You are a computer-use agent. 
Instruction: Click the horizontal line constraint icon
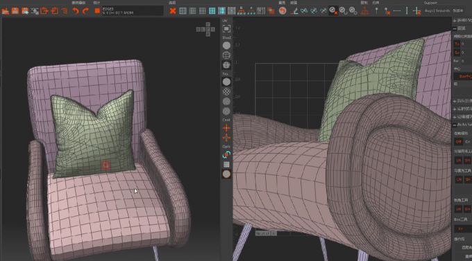tap(397, 11)
